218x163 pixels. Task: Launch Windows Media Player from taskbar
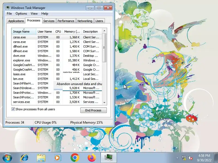point(57,158)
